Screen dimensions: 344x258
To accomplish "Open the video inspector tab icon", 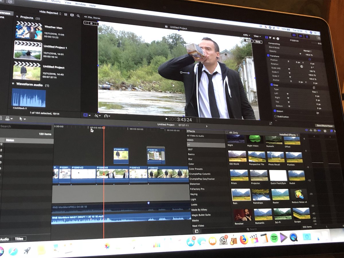I will coord(267,38).
